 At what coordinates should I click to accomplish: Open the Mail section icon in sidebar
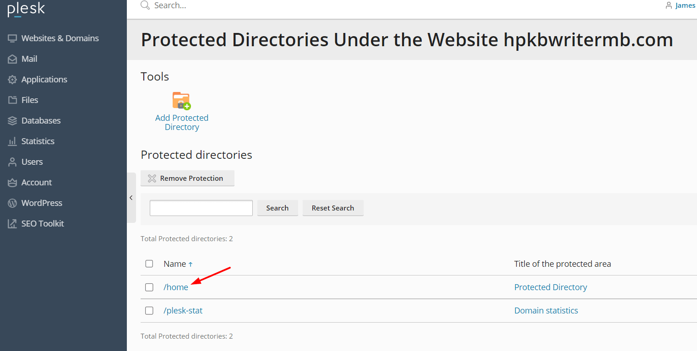pyautogui.click(x=12, y=59)
